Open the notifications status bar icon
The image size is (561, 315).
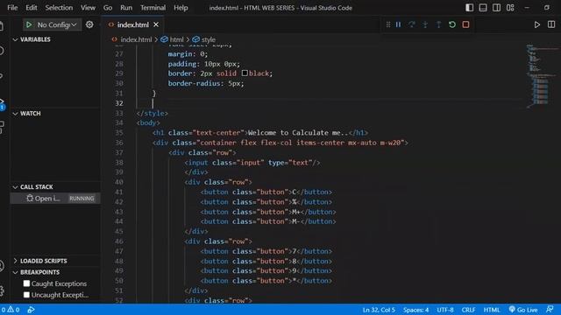tap(550, 310)
